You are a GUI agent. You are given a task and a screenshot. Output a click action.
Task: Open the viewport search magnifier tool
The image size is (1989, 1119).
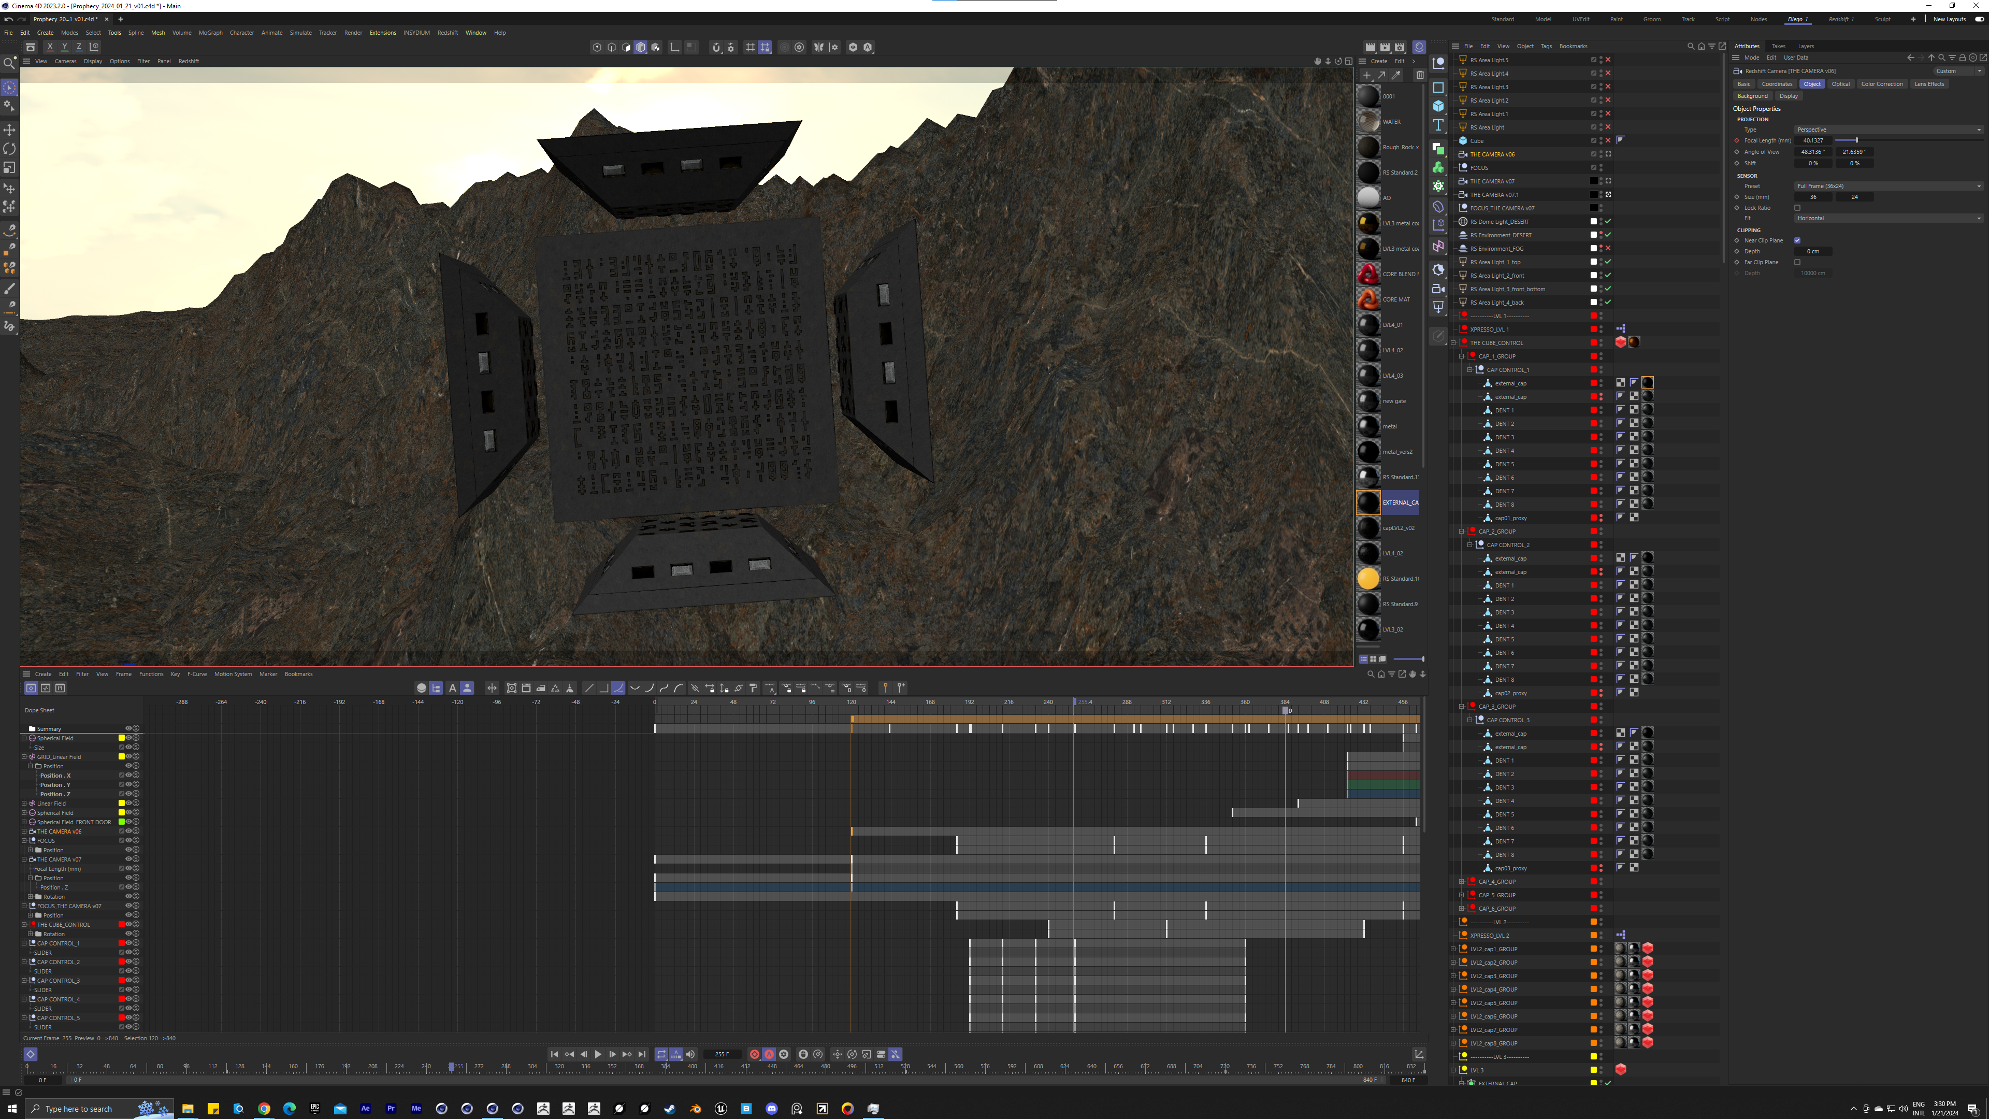tap(9, 63)
